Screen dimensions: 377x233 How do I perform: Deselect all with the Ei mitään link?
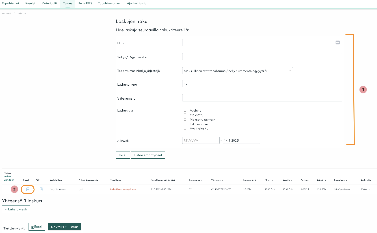coord(9,180)
